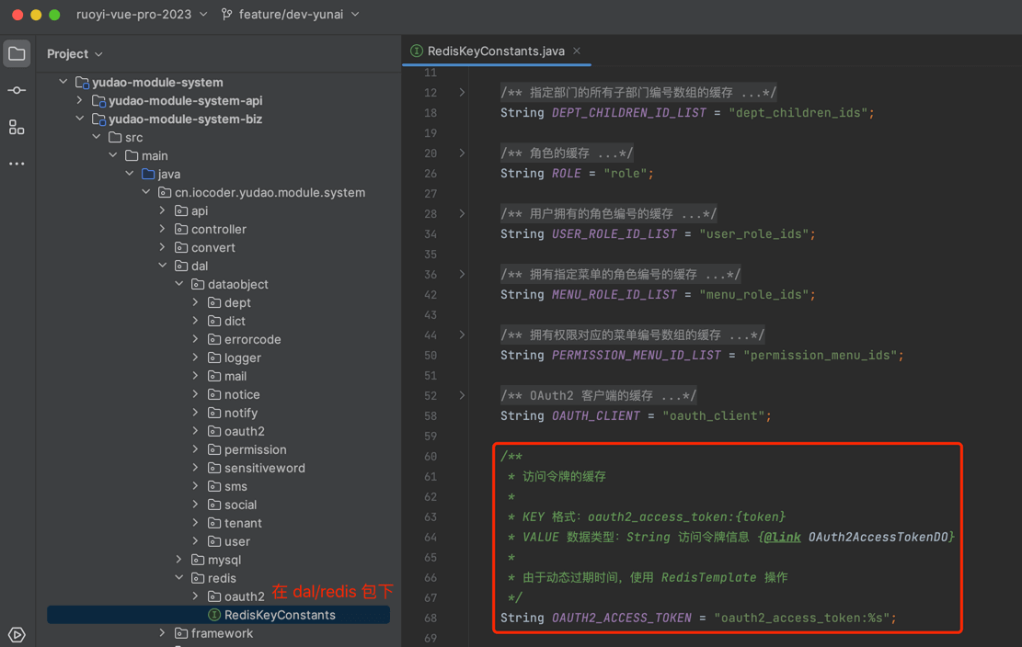Select the RedisKeyConstants.java editor tab
The height and width of the screenshot is (647, 1022).
(x=496, y=51)
